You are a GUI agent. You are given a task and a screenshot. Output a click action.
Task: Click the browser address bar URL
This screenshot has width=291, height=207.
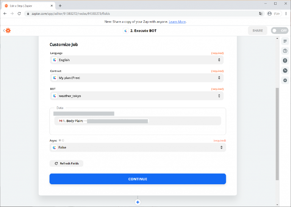71,14
